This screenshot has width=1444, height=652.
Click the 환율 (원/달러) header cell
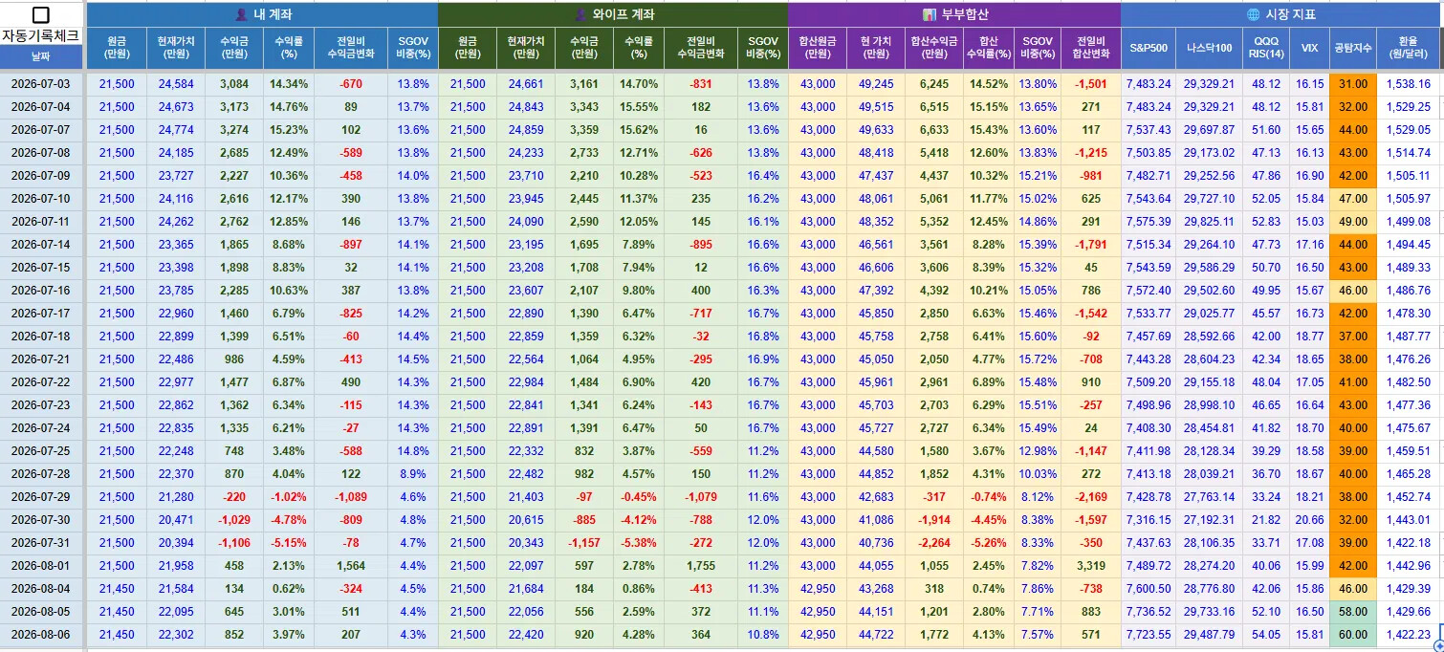[1409, 47]
